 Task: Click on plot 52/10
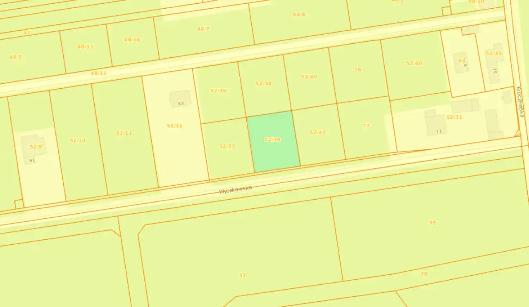[x=78, y=140]
